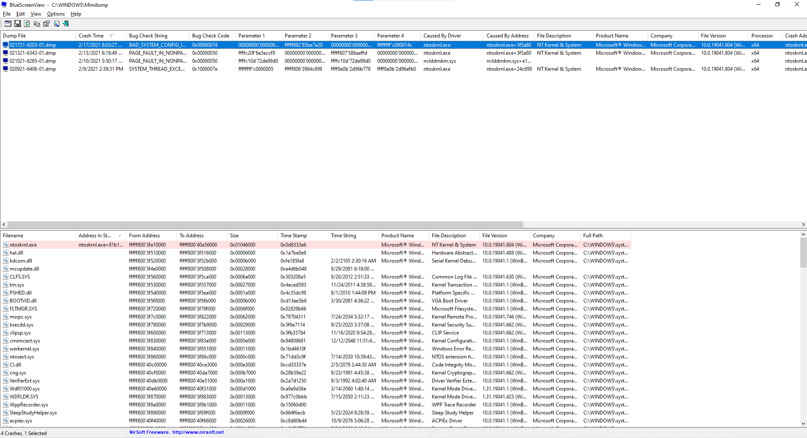Sort by Caused By Driver column header
The width and height of the screenshot is (807, 438).
(x=452, y=36)
